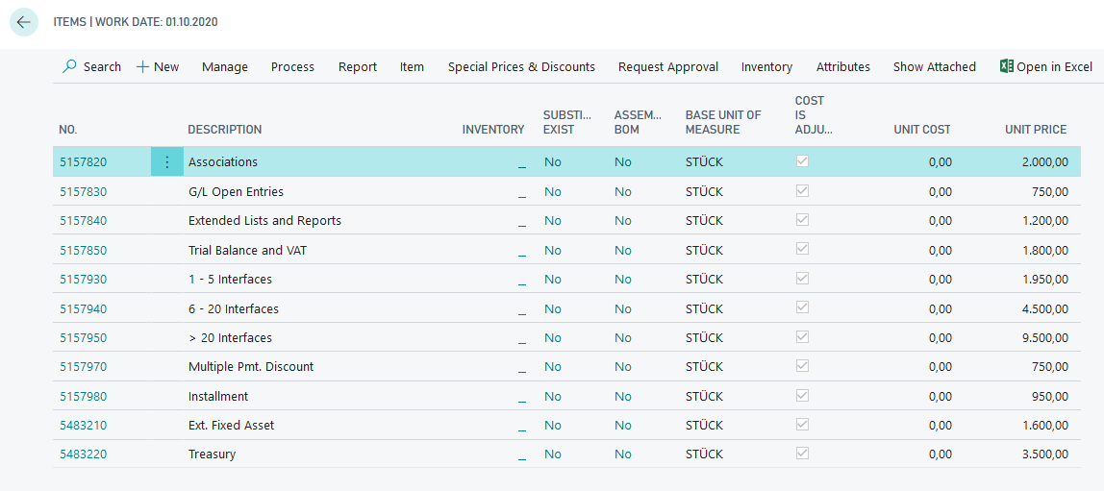Image resolution: width=1104 pixels, height=491 pixels.
Task: Expand Special Prices & Discounts menu
Action: click(521, 66)
